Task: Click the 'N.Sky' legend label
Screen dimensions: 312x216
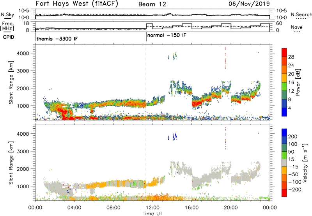Action: point(7,14)
